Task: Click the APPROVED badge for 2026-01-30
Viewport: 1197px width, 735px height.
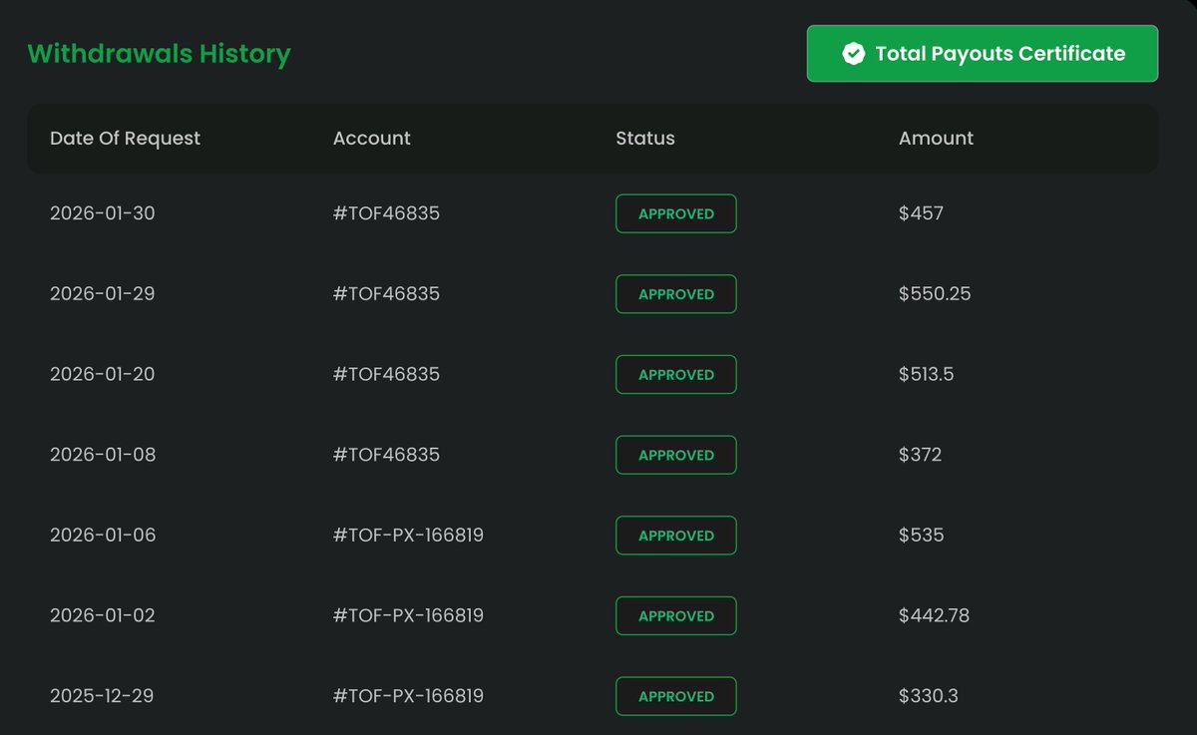Action: pos(676,213)
